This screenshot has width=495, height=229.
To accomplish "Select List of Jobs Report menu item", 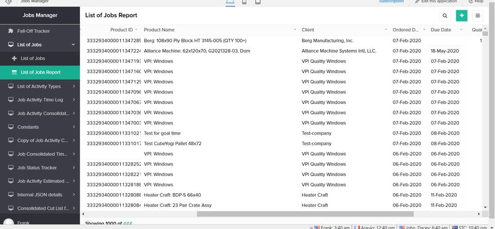I will (x=40, y=72).
